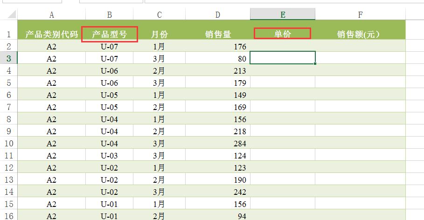Click the 2月 cell in row 13
The height and width of the screenshot is (220, 424).
tap(159, 180)
